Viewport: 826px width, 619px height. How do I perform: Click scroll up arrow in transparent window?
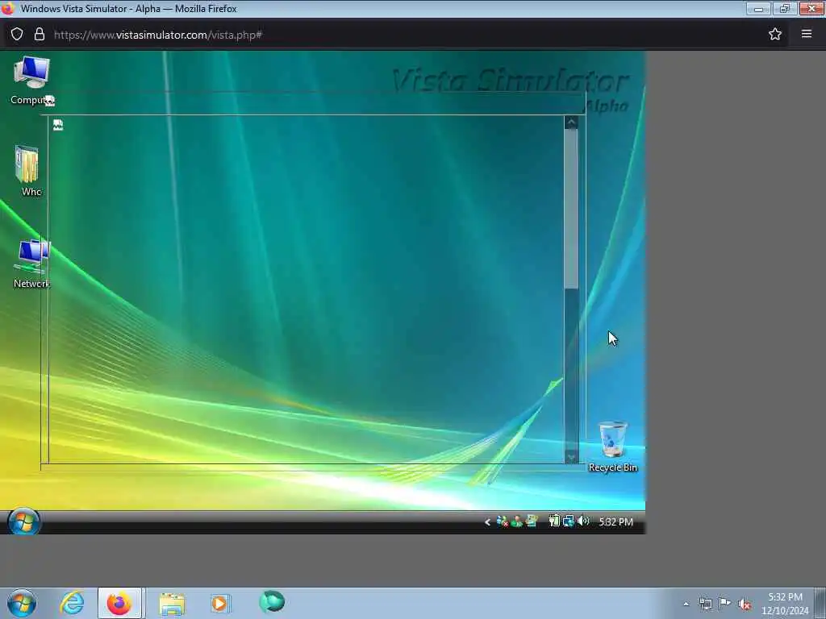coord(572,123)
